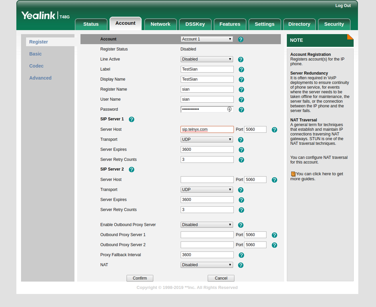Select the Account tab

pos(126,23)
